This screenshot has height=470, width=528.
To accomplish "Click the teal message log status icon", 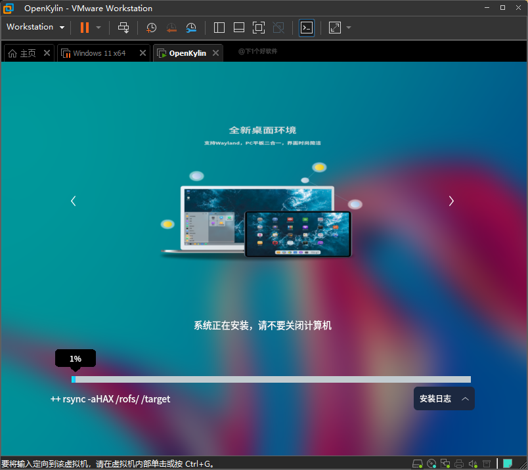I will click(508, 463).
